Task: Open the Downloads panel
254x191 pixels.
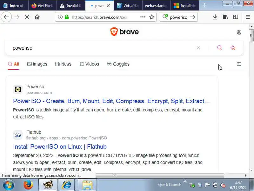Action: pos(215,17)
